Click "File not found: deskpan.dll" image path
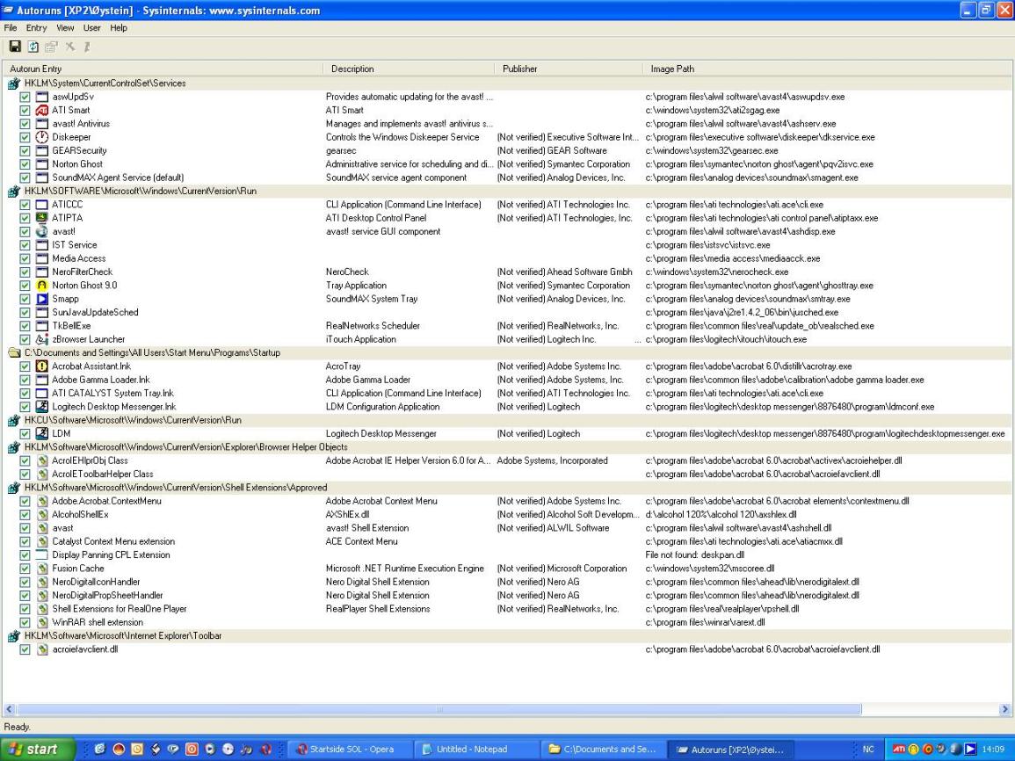The height and width of the screenshot is (761, 1015). pyautogui.click(x=694, y=555)
